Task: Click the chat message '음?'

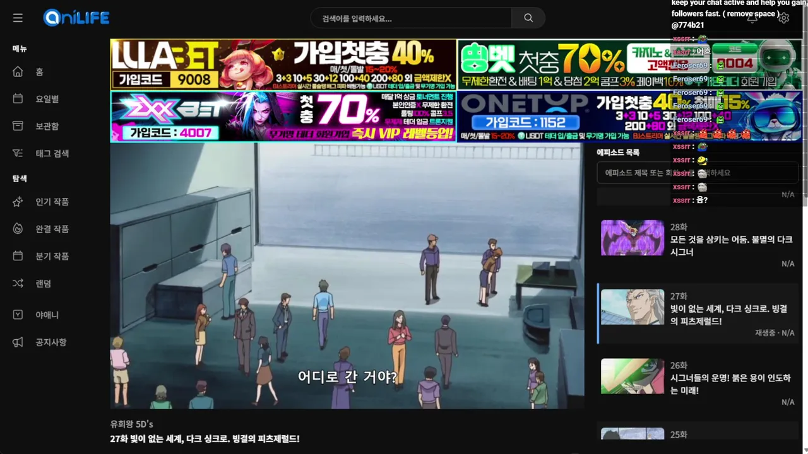Action: pyautogui.click(x=701, y=200)
